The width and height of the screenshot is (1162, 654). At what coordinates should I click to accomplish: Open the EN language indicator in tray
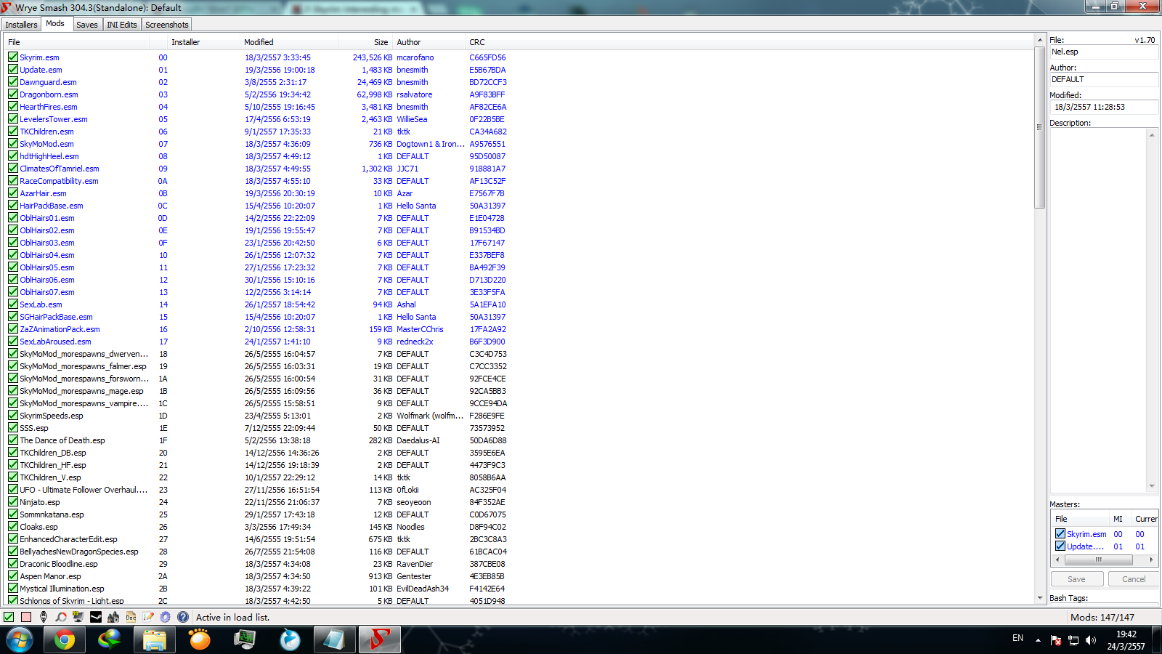tap(1017, 638)
